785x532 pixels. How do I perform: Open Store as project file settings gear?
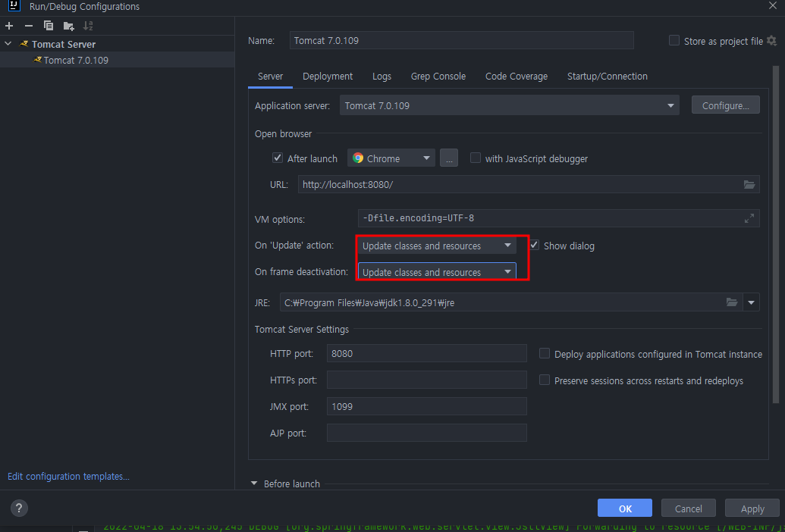click(771, 40)
